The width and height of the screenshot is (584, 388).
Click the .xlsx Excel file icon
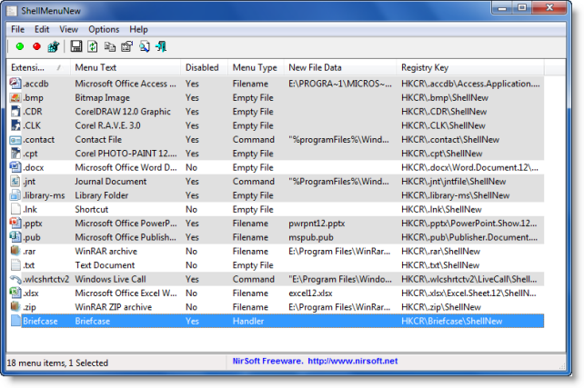pos(15,293)
